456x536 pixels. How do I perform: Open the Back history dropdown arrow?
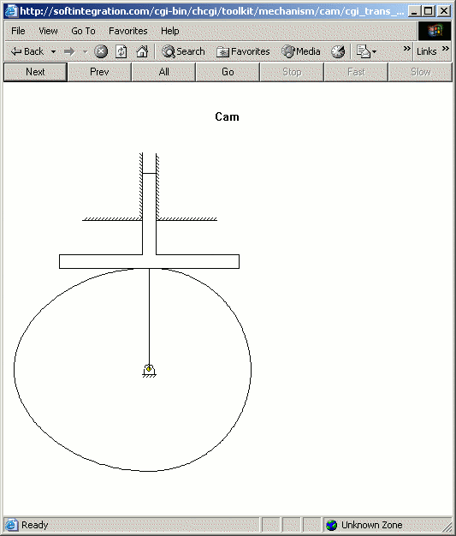53,52
